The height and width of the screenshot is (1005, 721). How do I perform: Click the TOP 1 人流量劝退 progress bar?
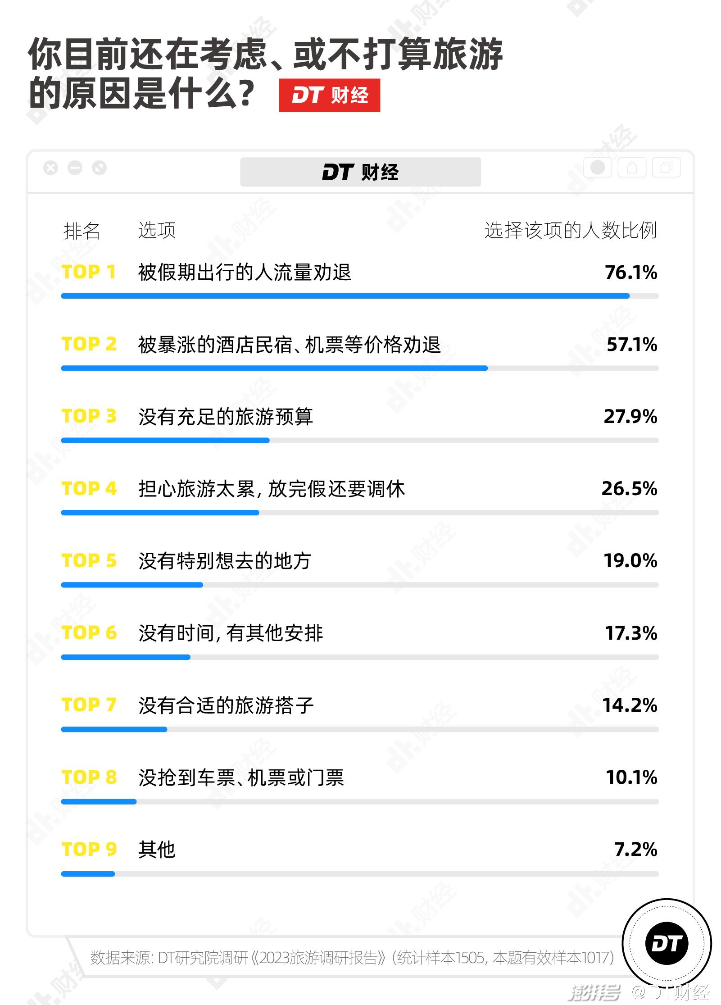[x=360, y=296]
